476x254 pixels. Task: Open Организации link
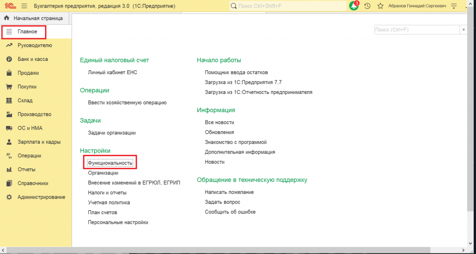point(103,173)
